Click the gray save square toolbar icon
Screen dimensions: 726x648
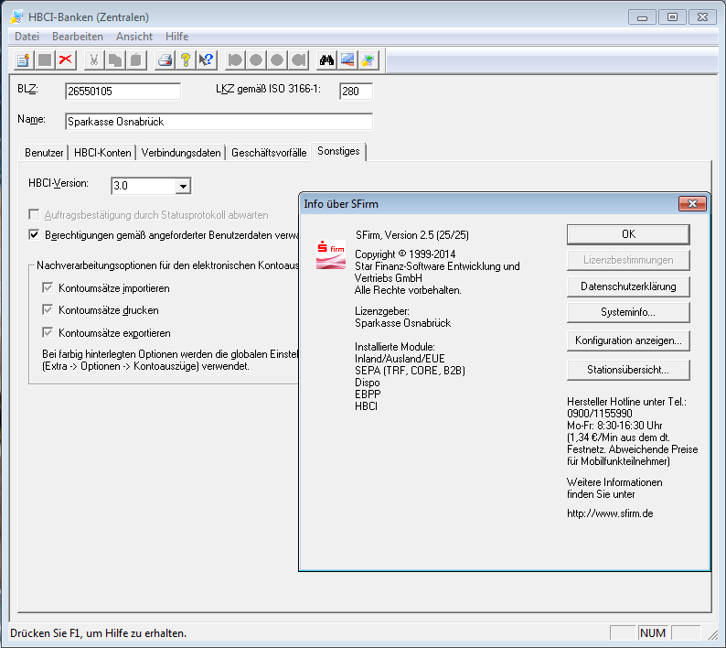pos(45,60)
